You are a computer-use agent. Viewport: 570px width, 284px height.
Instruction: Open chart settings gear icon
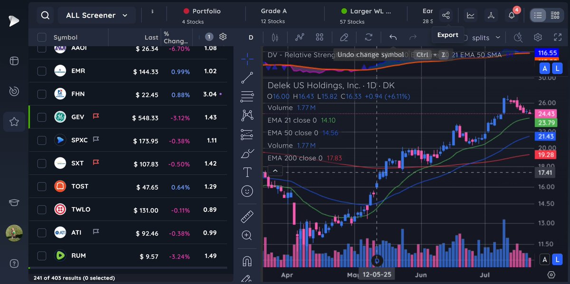[x=538, y=37]
